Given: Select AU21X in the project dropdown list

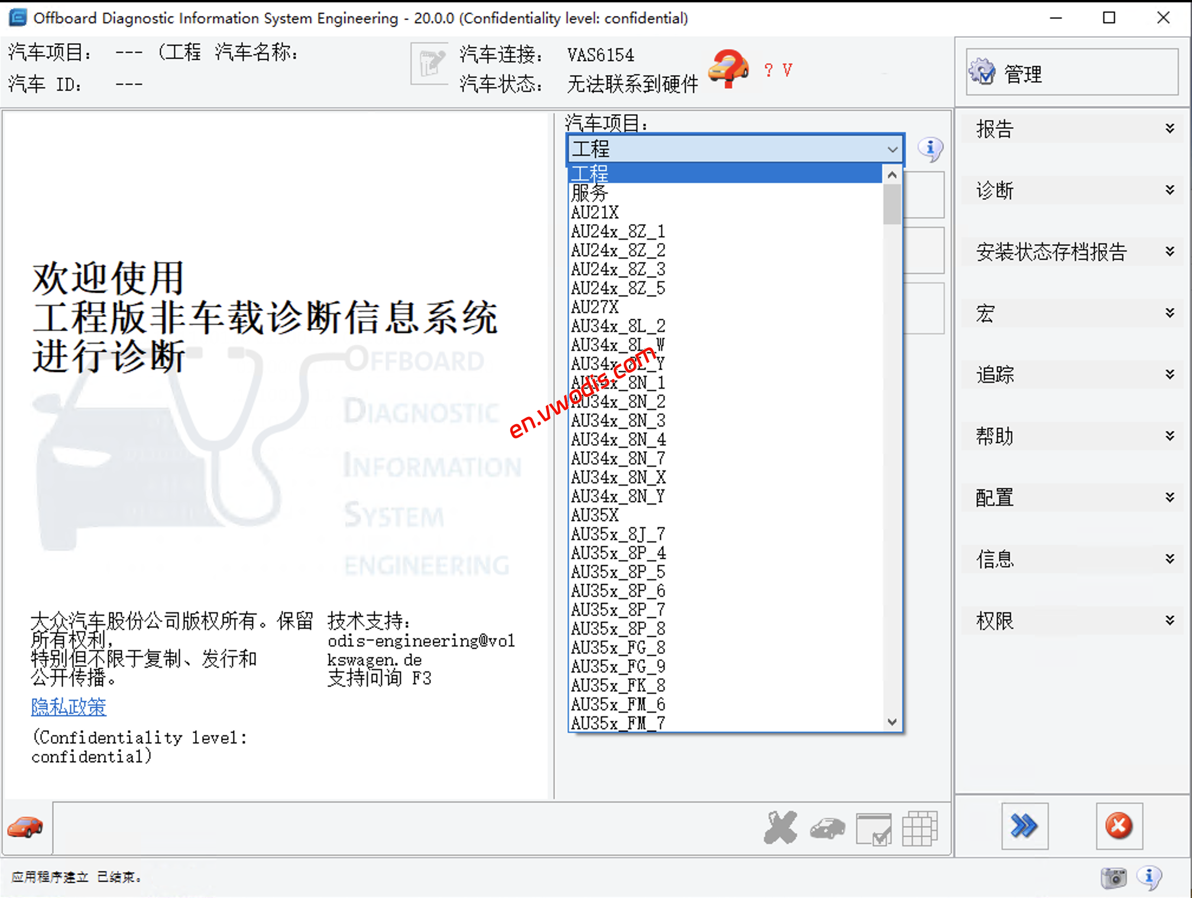Looking at the screenshot, I should (x=594, y=212).
